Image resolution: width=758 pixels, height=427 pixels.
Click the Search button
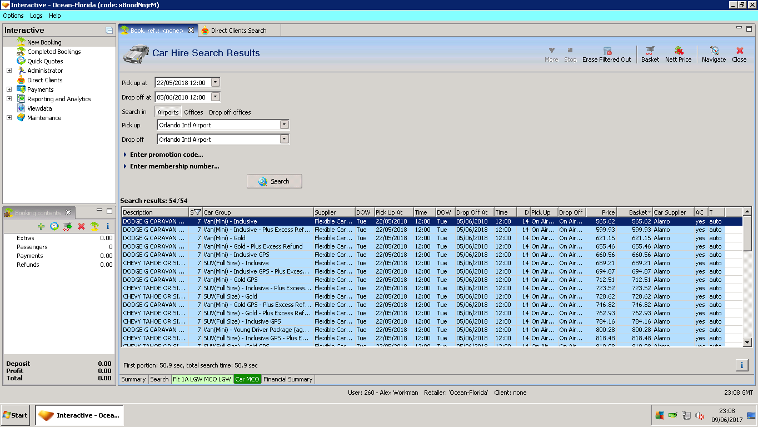point(275,181)
